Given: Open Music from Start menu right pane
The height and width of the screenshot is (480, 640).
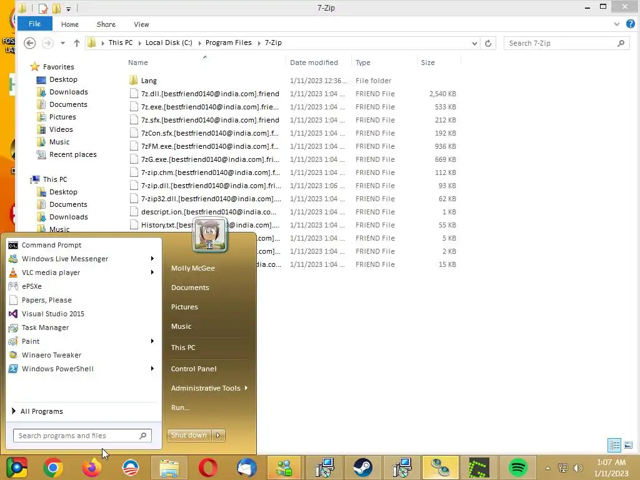Looking at the screenshot, I should point(181,326).
